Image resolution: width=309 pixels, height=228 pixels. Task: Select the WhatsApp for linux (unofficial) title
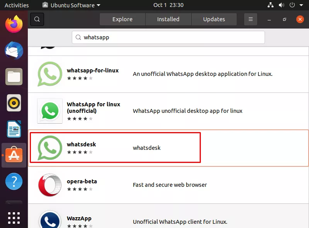(x=93, y=107)
